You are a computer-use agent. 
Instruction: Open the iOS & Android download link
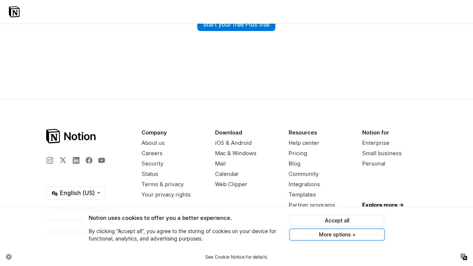point(233,143)
